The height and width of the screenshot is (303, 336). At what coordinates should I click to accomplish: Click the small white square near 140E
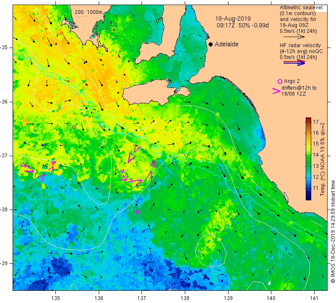[x=269, y=283]
